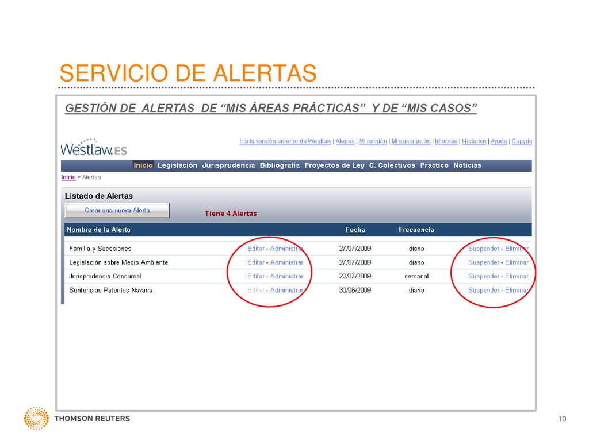
Task: Suspend the Legislación sobre Medio Ambiente alert
Action: (483, 262)
